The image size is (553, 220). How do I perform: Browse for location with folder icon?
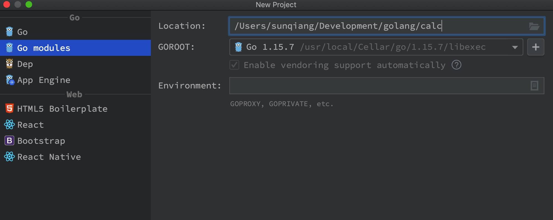(534, 26)
